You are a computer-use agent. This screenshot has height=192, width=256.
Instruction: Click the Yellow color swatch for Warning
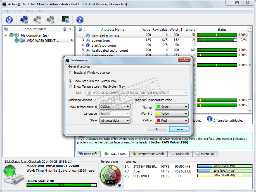158,114
